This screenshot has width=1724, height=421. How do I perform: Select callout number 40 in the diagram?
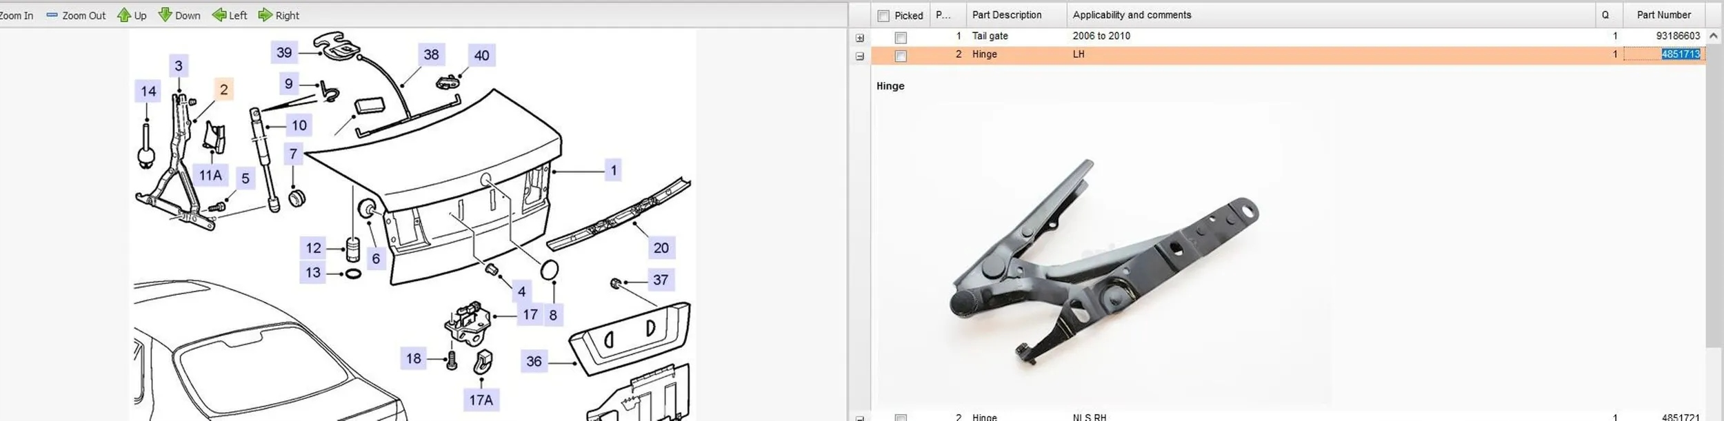481,55
